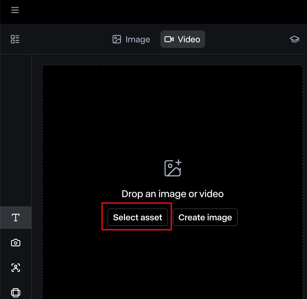This screenshot has width=307, height=299.
Task: Select the face scan tool
Action: [16, 268]
